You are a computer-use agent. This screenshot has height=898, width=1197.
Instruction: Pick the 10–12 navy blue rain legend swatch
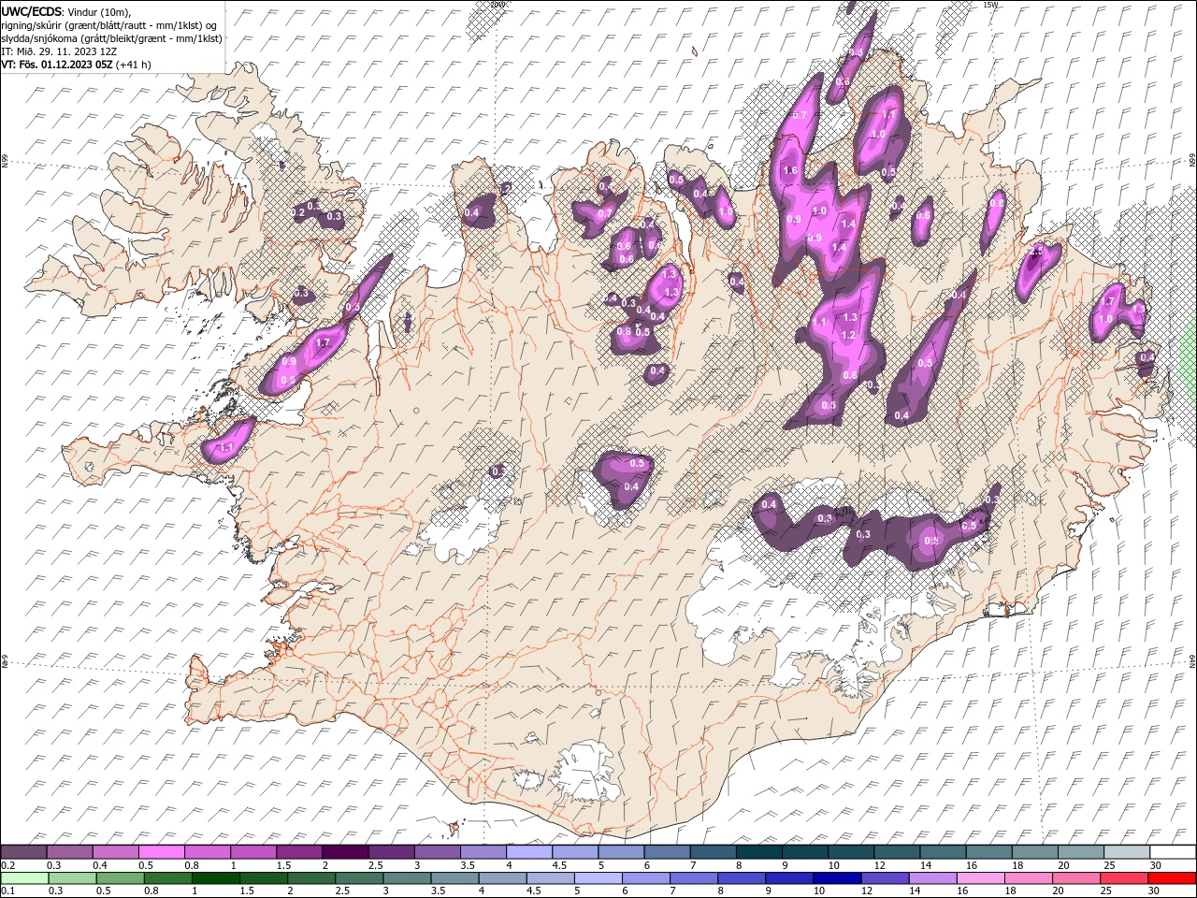tap(838, 878)
